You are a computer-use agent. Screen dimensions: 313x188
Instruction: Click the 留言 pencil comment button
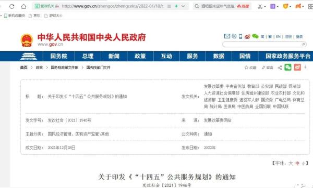(267, 68)
